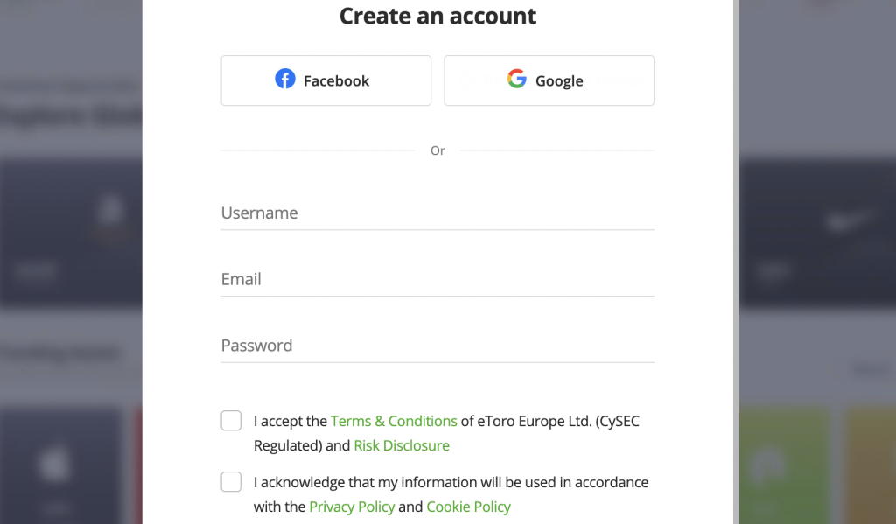
Task: Sign up using the Facebook button
Action: pyautogui.click(x=325, y=80)
